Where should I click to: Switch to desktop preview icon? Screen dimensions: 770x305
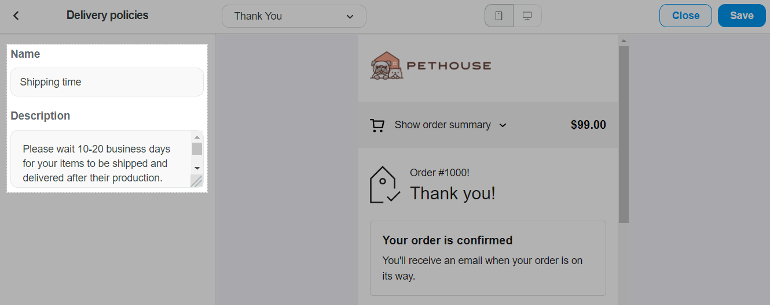coord(527,16)
